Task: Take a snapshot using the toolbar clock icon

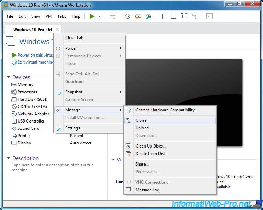Action: (x=127, y=16)
